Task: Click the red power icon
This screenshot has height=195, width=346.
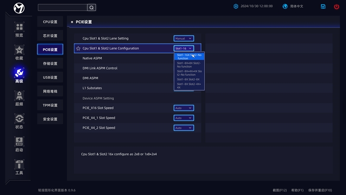Action: click(x=336, y=6)
